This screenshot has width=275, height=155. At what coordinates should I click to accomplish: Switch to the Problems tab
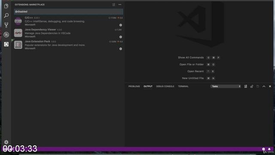(x=134, y=86)
